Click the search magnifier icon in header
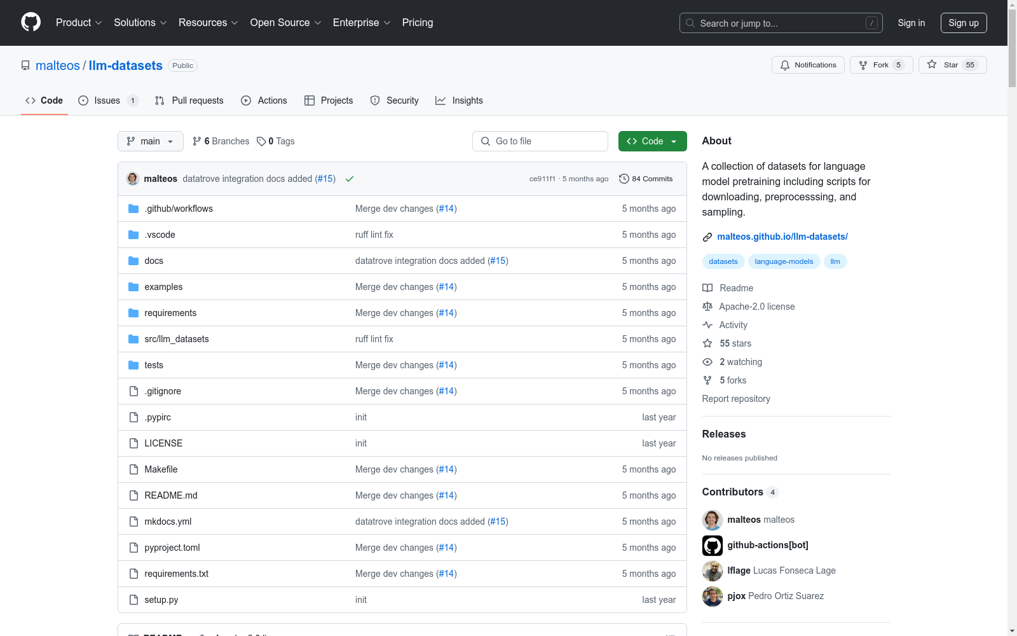The image size is (1017, 636). (x=690, y=23)
